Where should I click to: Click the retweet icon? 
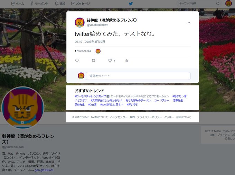[x=93, y=61]
